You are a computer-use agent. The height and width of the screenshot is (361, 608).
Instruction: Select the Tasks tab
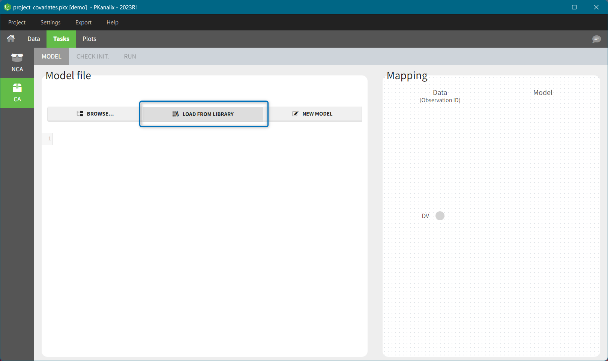pyautogui.click(x=61, y=39)
